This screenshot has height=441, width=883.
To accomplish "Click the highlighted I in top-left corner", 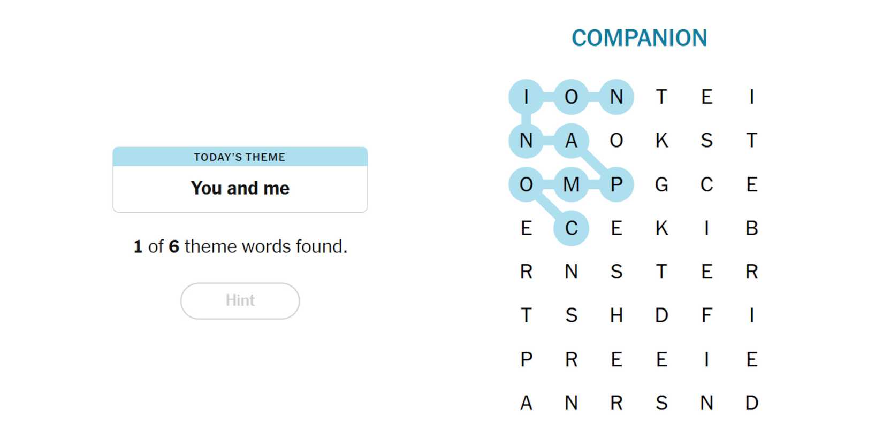I will (x=526, y=97).
